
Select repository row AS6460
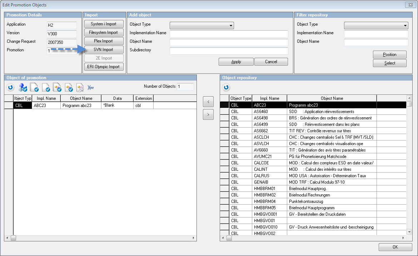point(313,112)
